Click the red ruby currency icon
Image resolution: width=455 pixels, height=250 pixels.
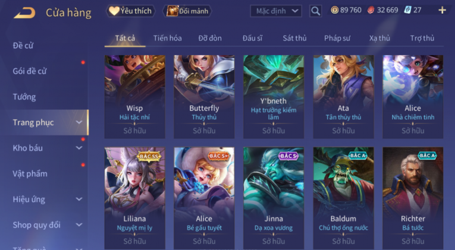371,10
